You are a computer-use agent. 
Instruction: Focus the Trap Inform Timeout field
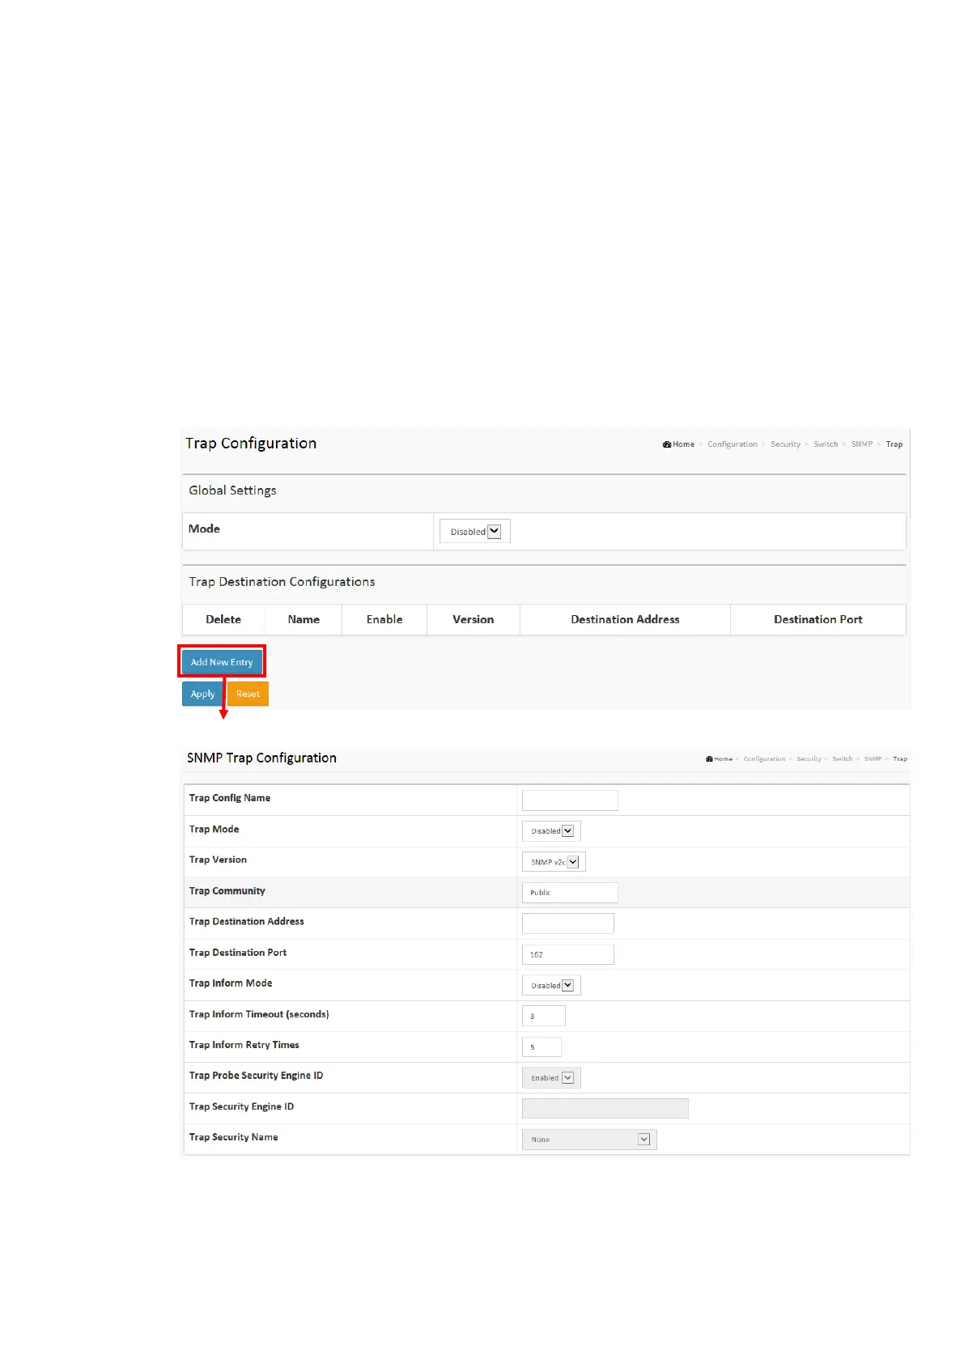click(544, 1016)
